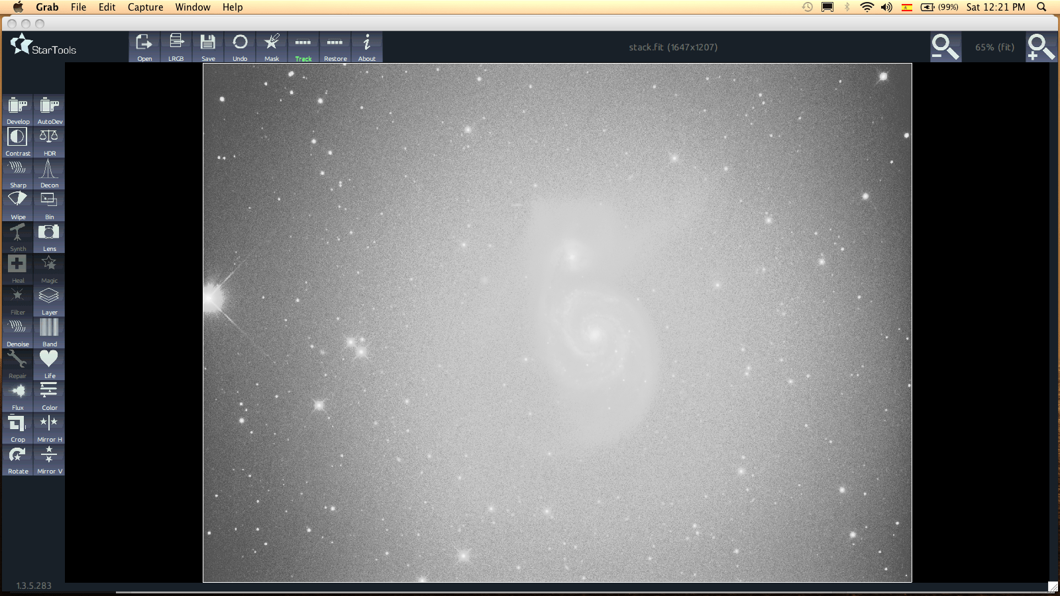Undo the last operation

(x=240, y=48)
